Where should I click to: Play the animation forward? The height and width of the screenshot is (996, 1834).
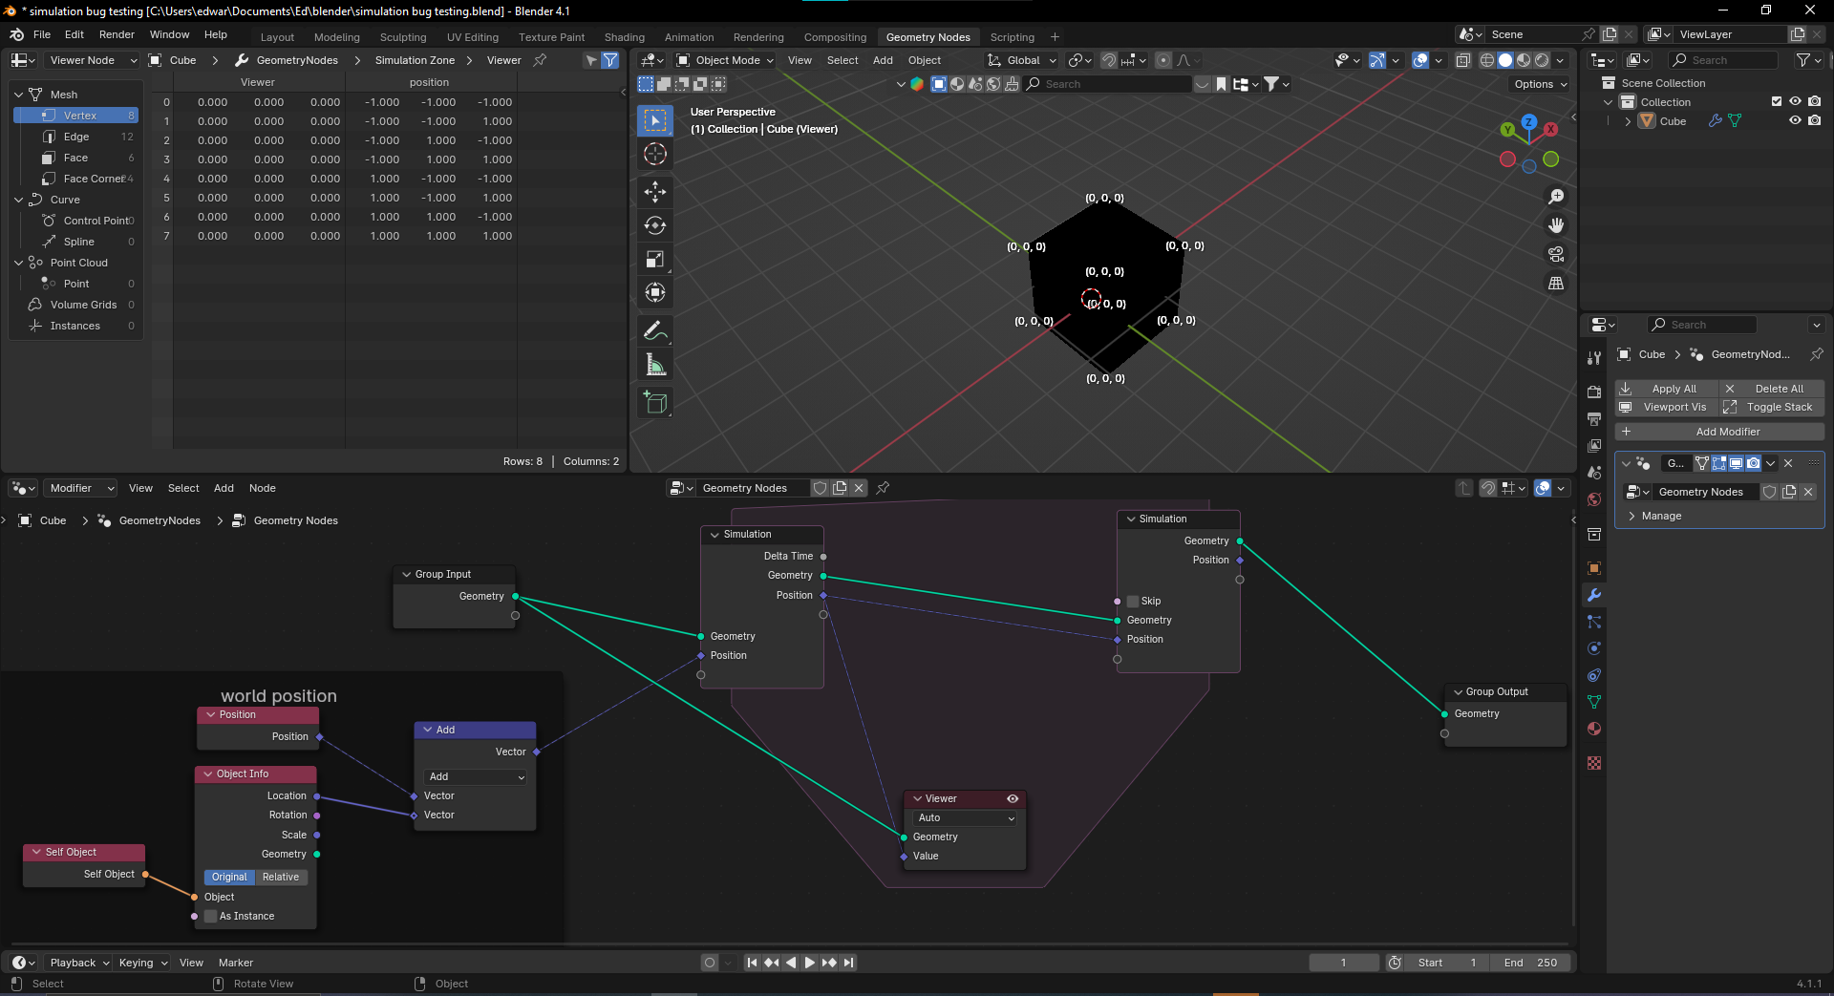tap(809, 963)
